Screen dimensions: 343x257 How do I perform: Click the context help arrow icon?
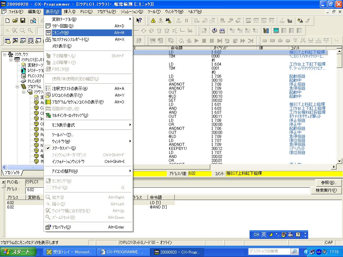[139, 21]
